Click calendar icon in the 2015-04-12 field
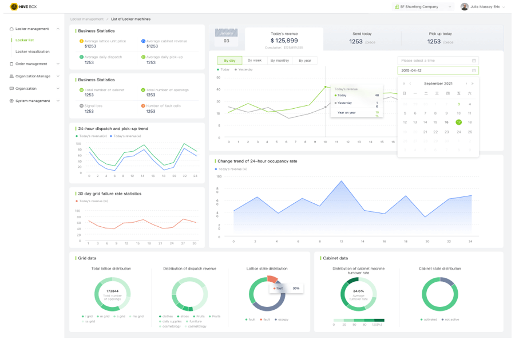The width and height of the screenshot is (515, 339). coord(474,70)
